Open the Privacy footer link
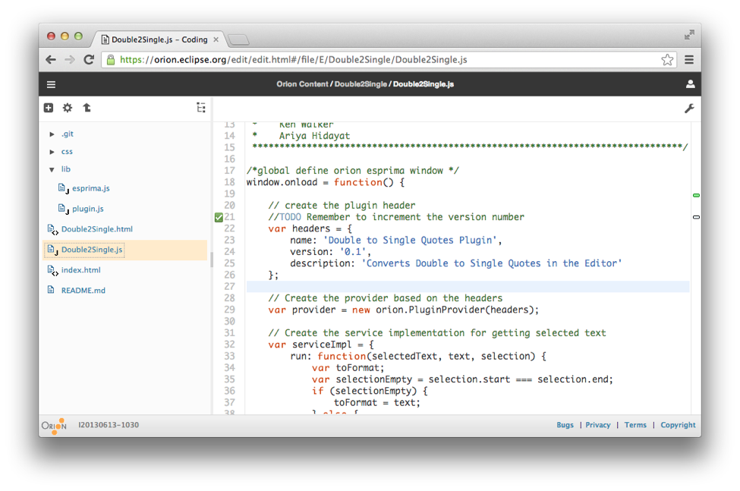The width and height of the screenshot is (740, 491). (x=598, y=425)
